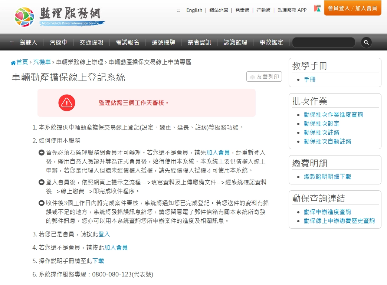Click the colorful icon beside member login

point(317,9)
